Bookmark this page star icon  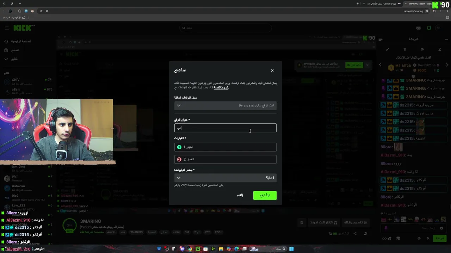[41, 11]
